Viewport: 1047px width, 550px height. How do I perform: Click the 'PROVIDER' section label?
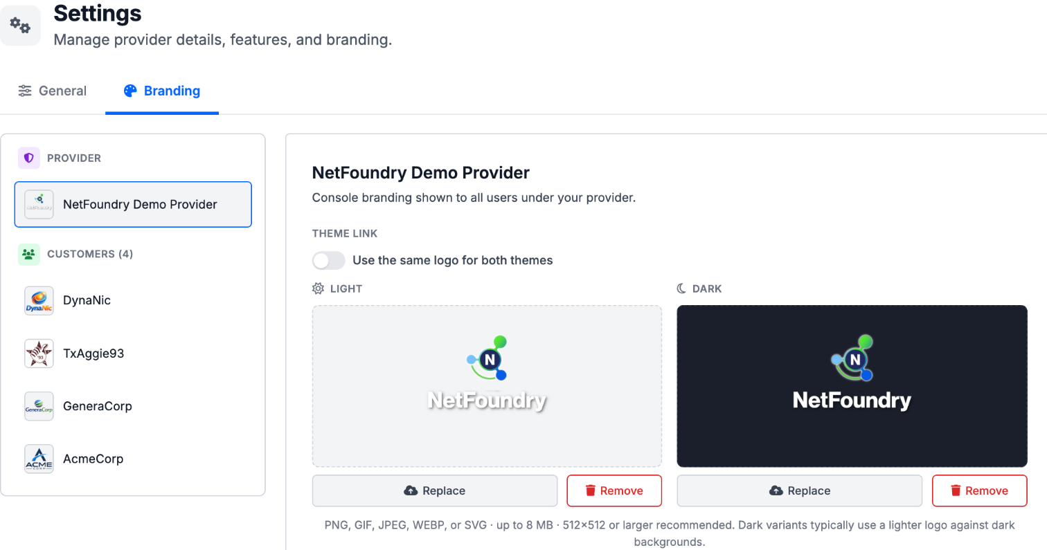coord(74,158)
